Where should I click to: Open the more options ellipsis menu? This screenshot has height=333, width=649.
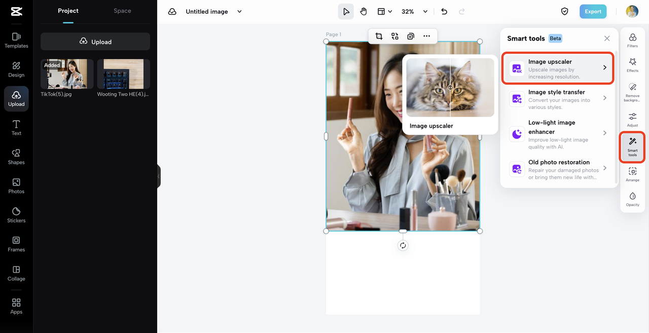[x=426, y=36]
